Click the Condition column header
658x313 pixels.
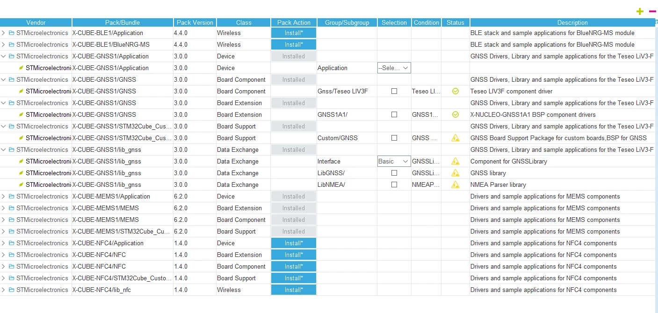427,22
